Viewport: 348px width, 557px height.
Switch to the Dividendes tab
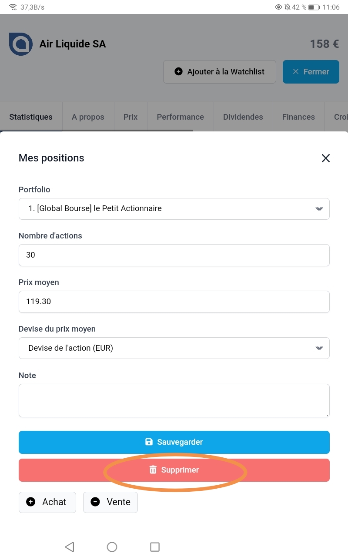pos(243,117)
